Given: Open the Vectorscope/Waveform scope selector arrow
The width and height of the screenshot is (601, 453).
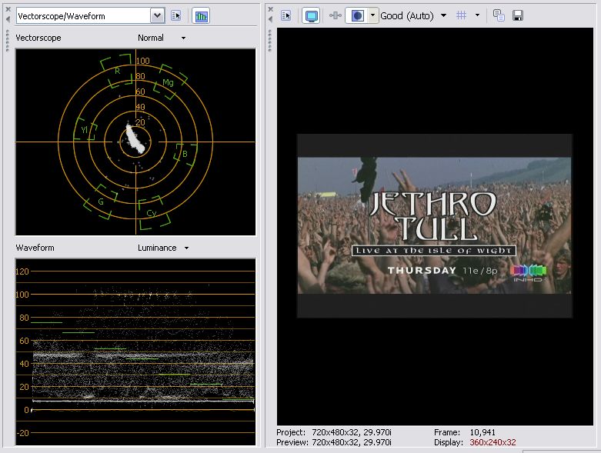Looking at the screenshot, I should pos(157,15).
